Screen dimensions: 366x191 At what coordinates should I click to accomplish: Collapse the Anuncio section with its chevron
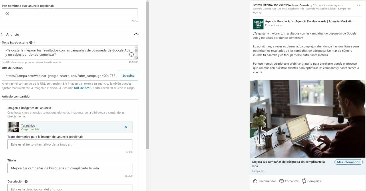click(136, 34)
